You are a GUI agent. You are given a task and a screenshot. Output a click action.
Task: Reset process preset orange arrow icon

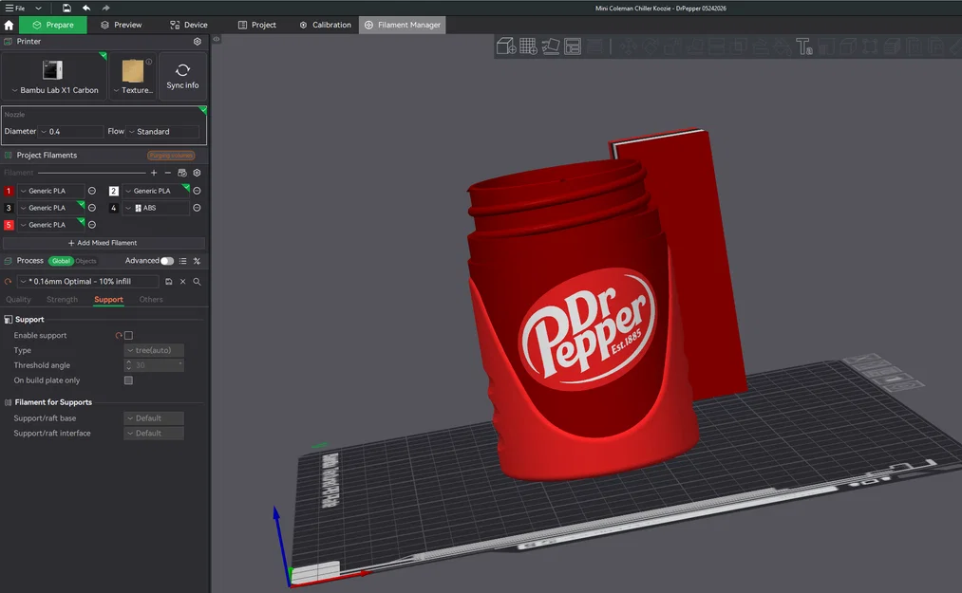pyautogui.click(x=8, y=282)
